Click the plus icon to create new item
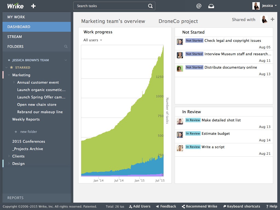This screenshot has width=280, height=210. click(33, 6)
